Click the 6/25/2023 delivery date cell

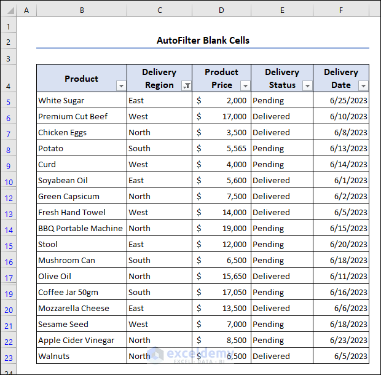click(341, 101)
